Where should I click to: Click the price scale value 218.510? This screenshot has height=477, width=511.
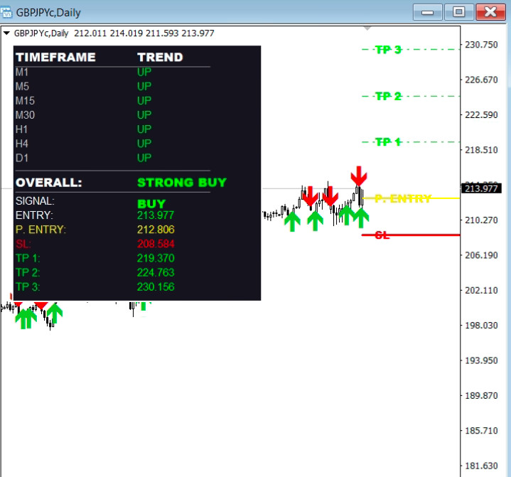(481, 150)
